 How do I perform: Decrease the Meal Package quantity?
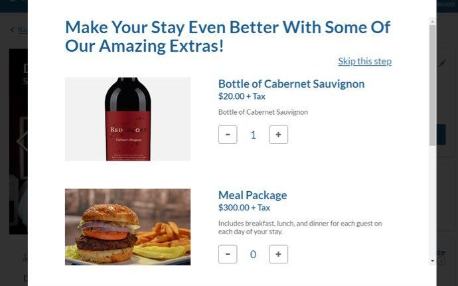[228, 254]
